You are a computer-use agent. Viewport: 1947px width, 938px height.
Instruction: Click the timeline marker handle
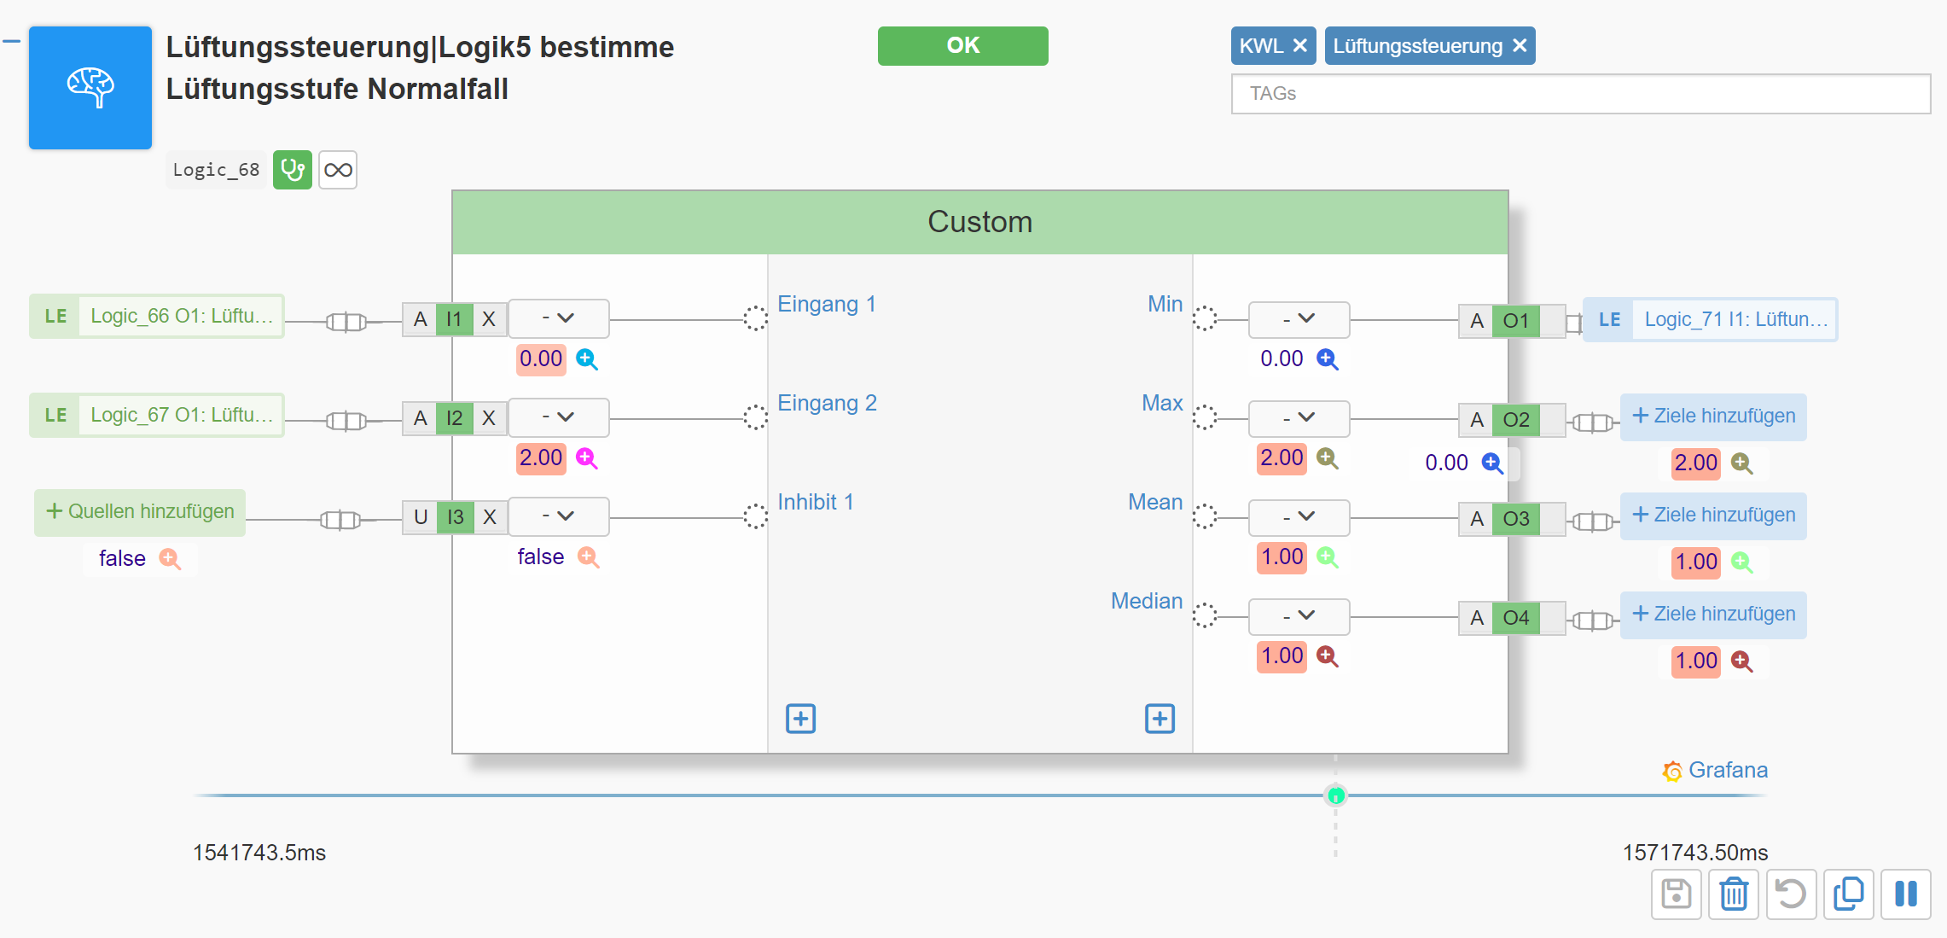pos(1336,795)
